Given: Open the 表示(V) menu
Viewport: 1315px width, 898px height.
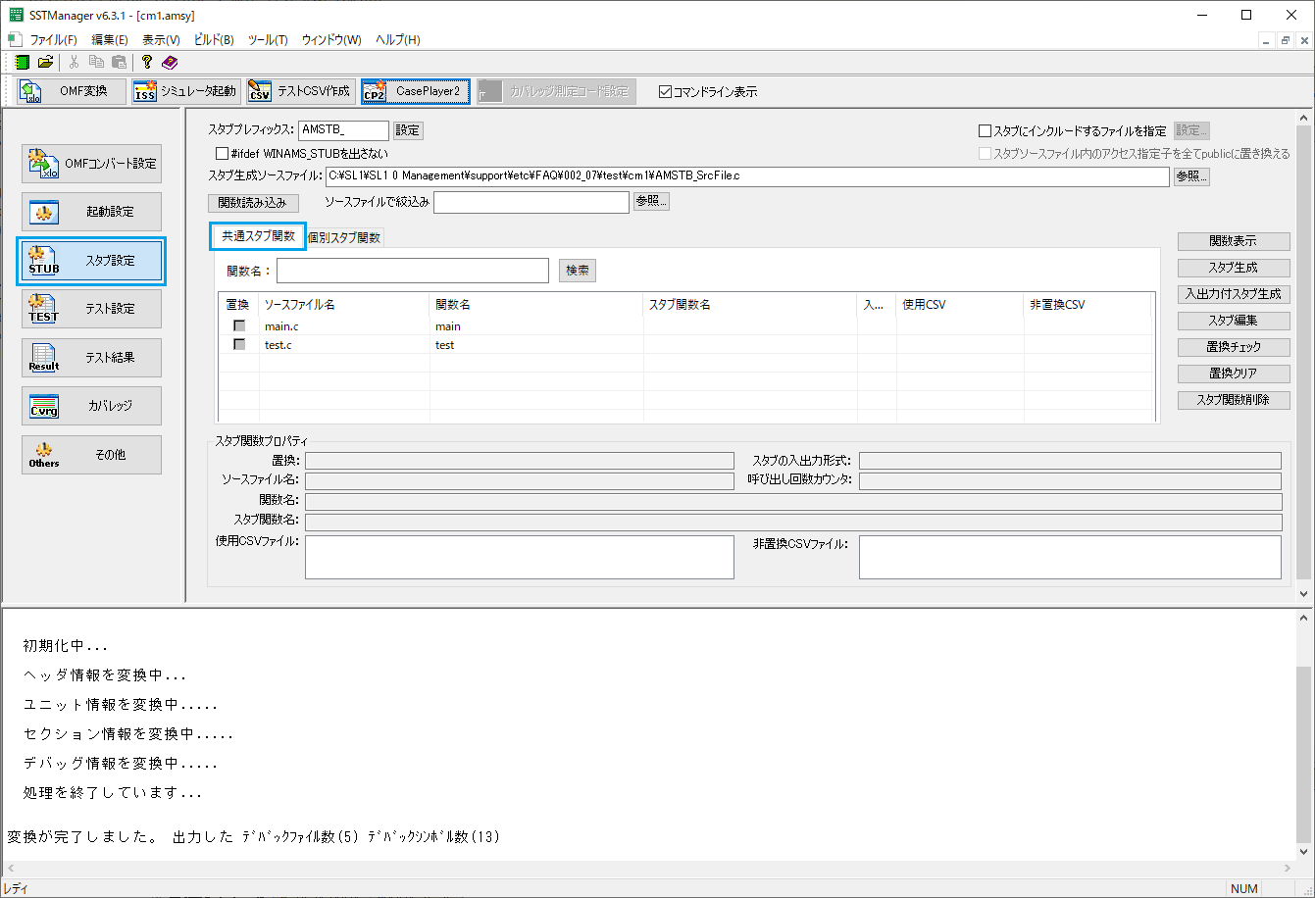Looking at the screenshot, I should 161,40.
